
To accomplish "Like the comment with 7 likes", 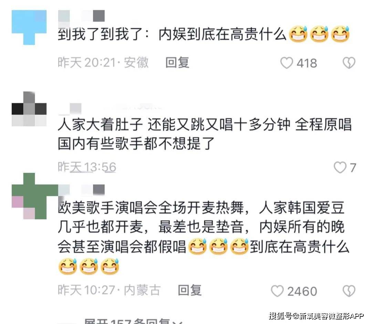I will [340, 167].
